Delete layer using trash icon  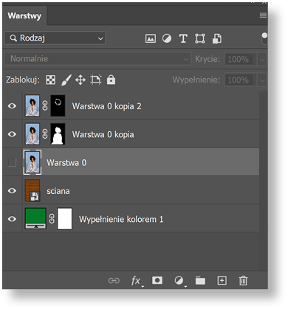coord(243,280)
